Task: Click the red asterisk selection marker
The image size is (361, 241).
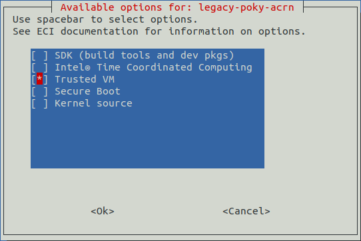Action: click(x=39, y=79)
